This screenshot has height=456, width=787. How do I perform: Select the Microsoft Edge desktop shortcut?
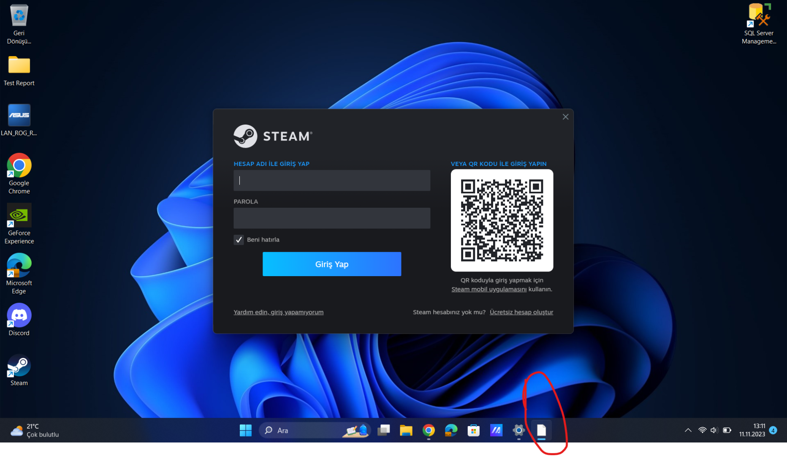pos(19,274)
